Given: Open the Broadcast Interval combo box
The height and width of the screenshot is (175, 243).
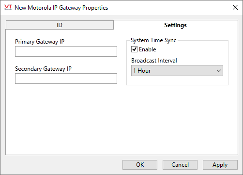Looking at the screenshot, I should pyautogui.click(x=177, y=71).
